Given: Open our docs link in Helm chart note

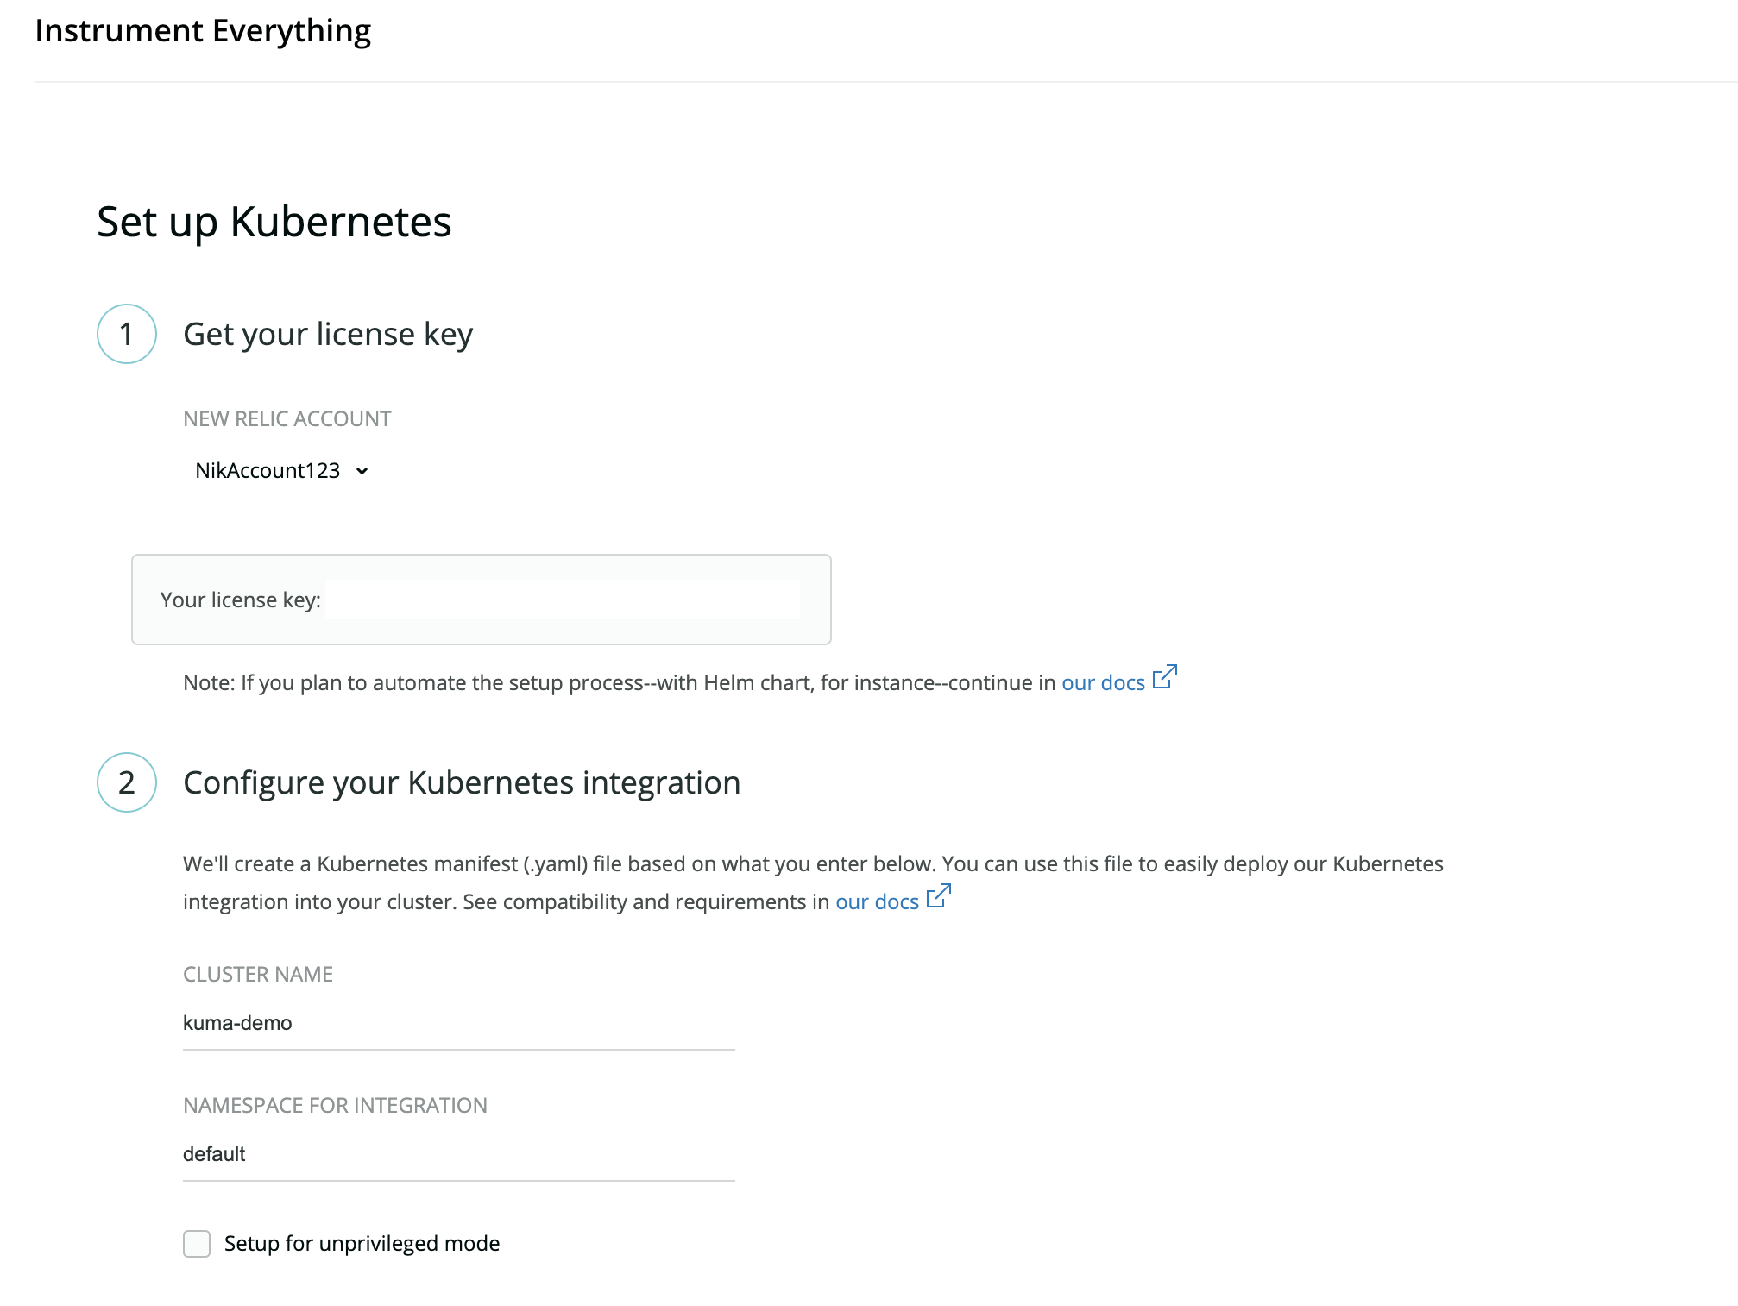Looking at the screenshot, I should [x=1103, y=682].
